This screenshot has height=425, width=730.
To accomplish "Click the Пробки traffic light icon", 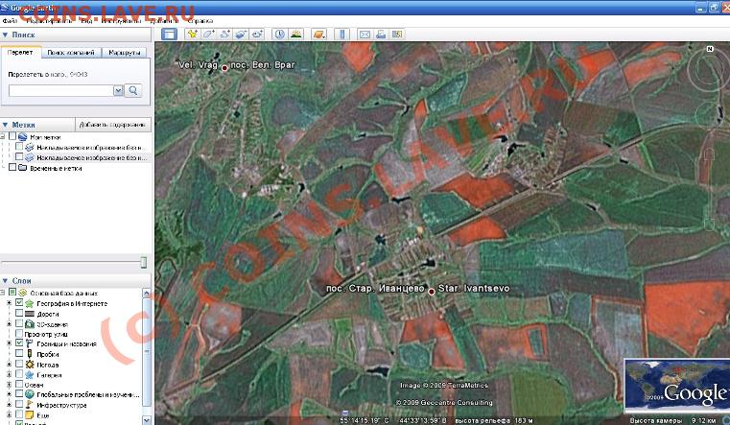I will tap(30, 354).
